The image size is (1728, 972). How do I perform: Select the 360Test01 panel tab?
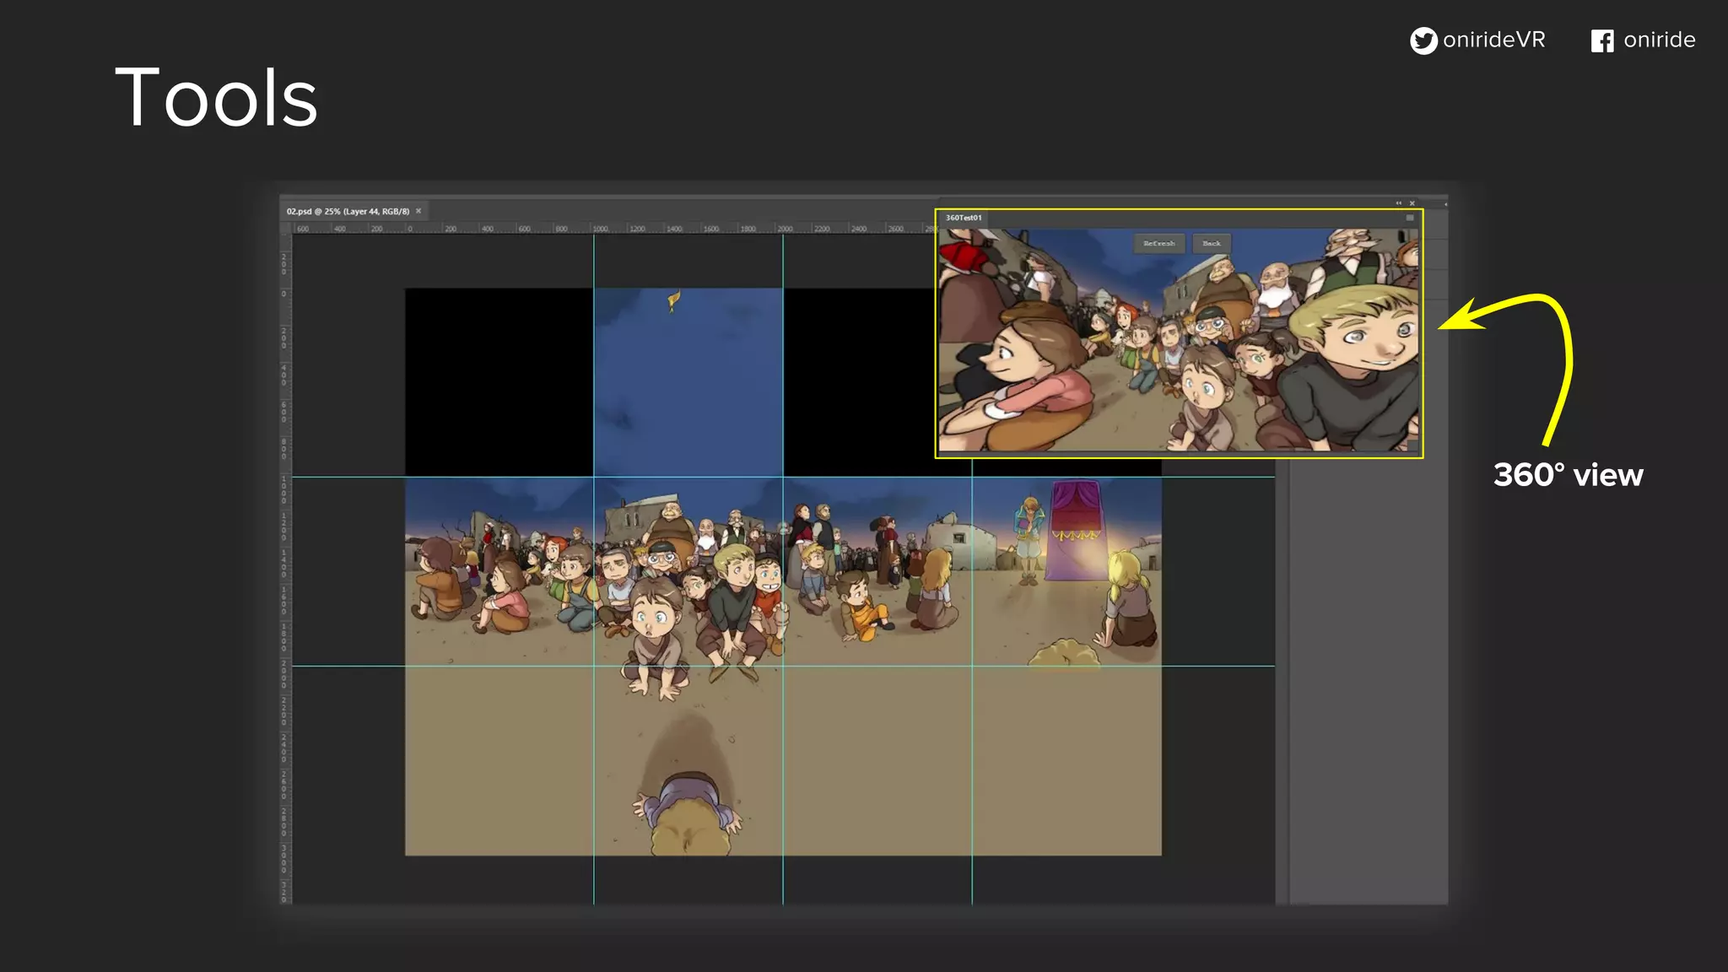pos(964,218)
